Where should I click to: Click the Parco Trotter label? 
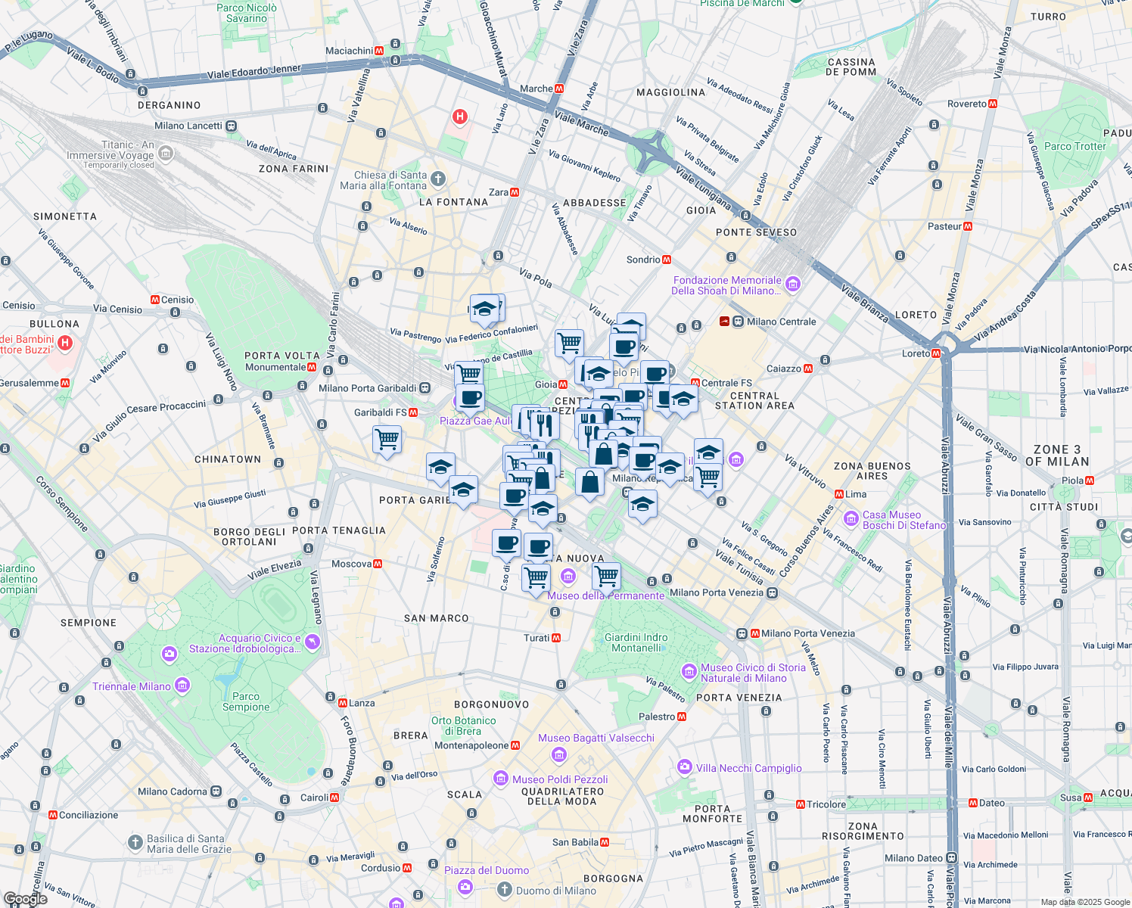click(1075, 146)
